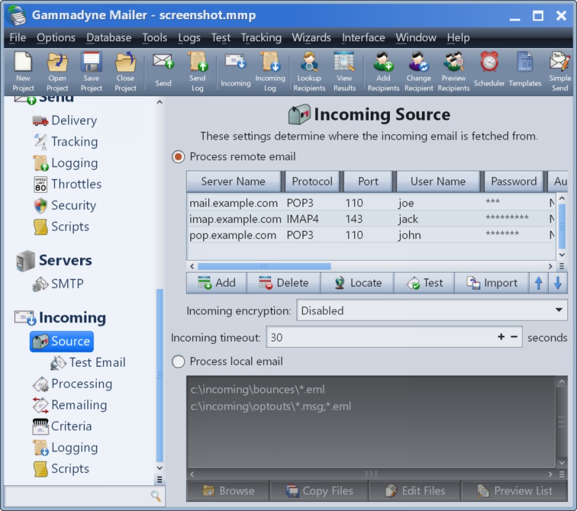Open Interface menu
The image size is (577, 511).
click(363, 38)
